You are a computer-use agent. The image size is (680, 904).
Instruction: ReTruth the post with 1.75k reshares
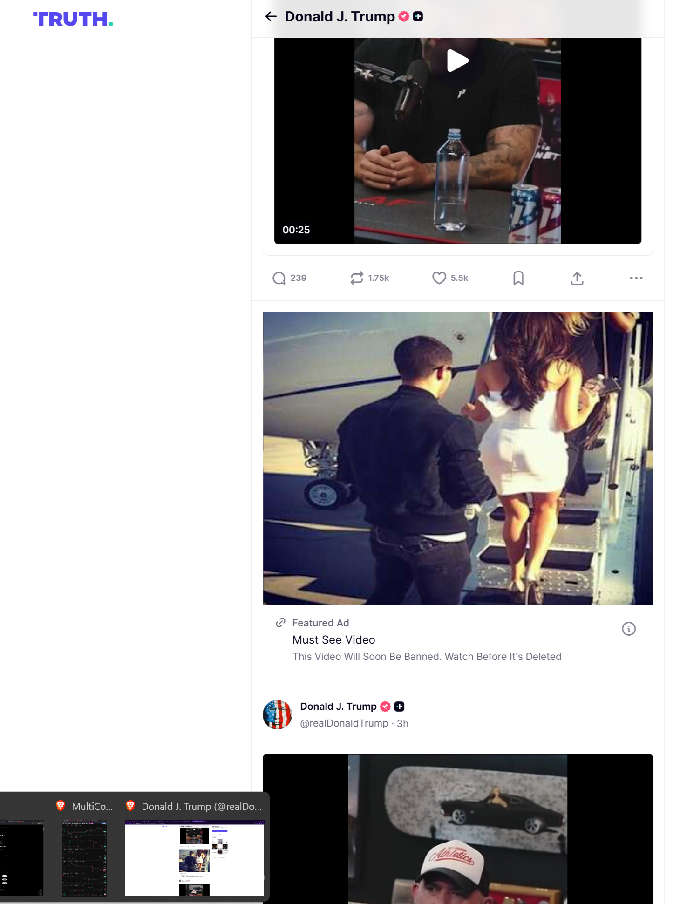(x=357, y=278)
